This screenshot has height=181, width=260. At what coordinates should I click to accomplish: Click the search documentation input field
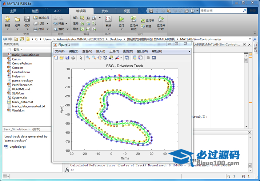(x=221, y=11)
